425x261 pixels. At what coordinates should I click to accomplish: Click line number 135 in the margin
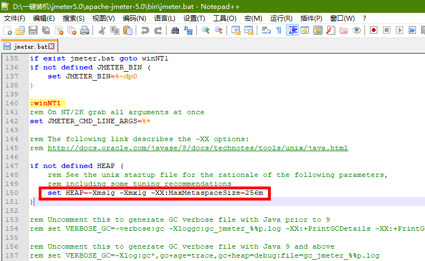click(x=12, y=58)
